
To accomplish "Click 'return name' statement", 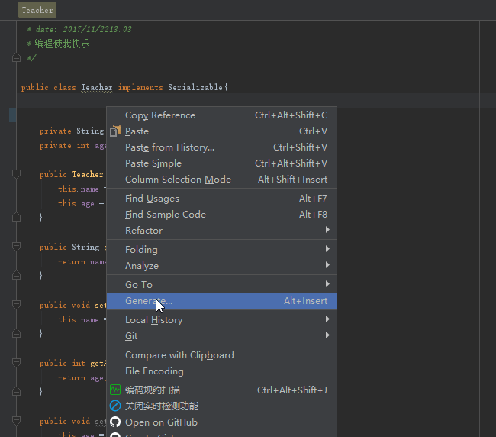I will point(82,262).
